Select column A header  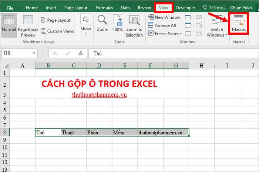(23, 66)
